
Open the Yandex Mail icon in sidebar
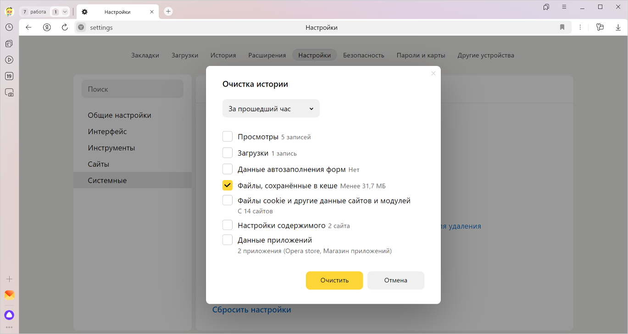[x=9, y=295]
